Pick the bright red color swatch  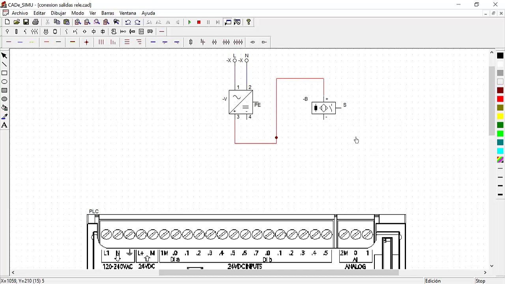(x=500, y=99)
